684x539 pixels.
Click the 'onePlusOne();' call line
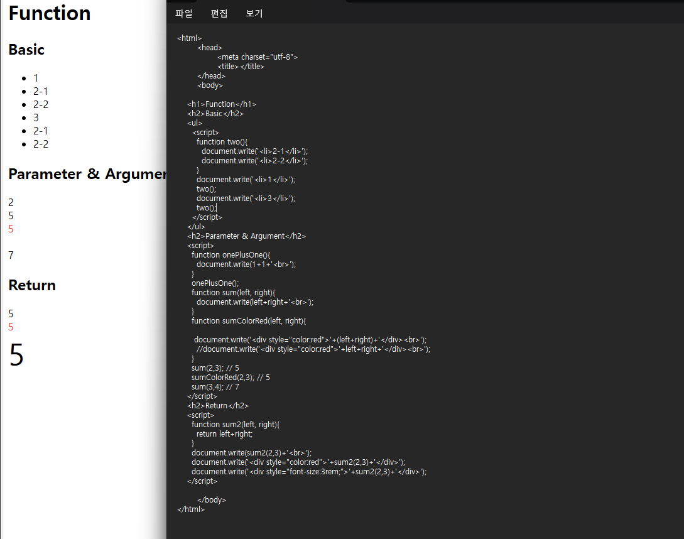point(215,283)
